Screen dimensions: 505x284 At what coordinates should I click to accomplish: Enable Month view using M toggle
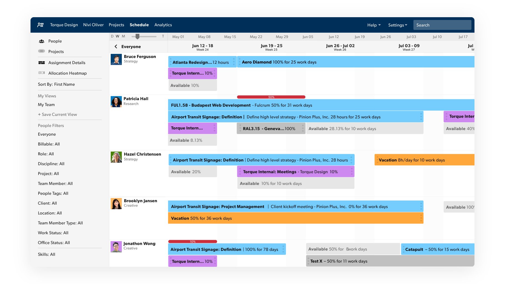(123, 36)
